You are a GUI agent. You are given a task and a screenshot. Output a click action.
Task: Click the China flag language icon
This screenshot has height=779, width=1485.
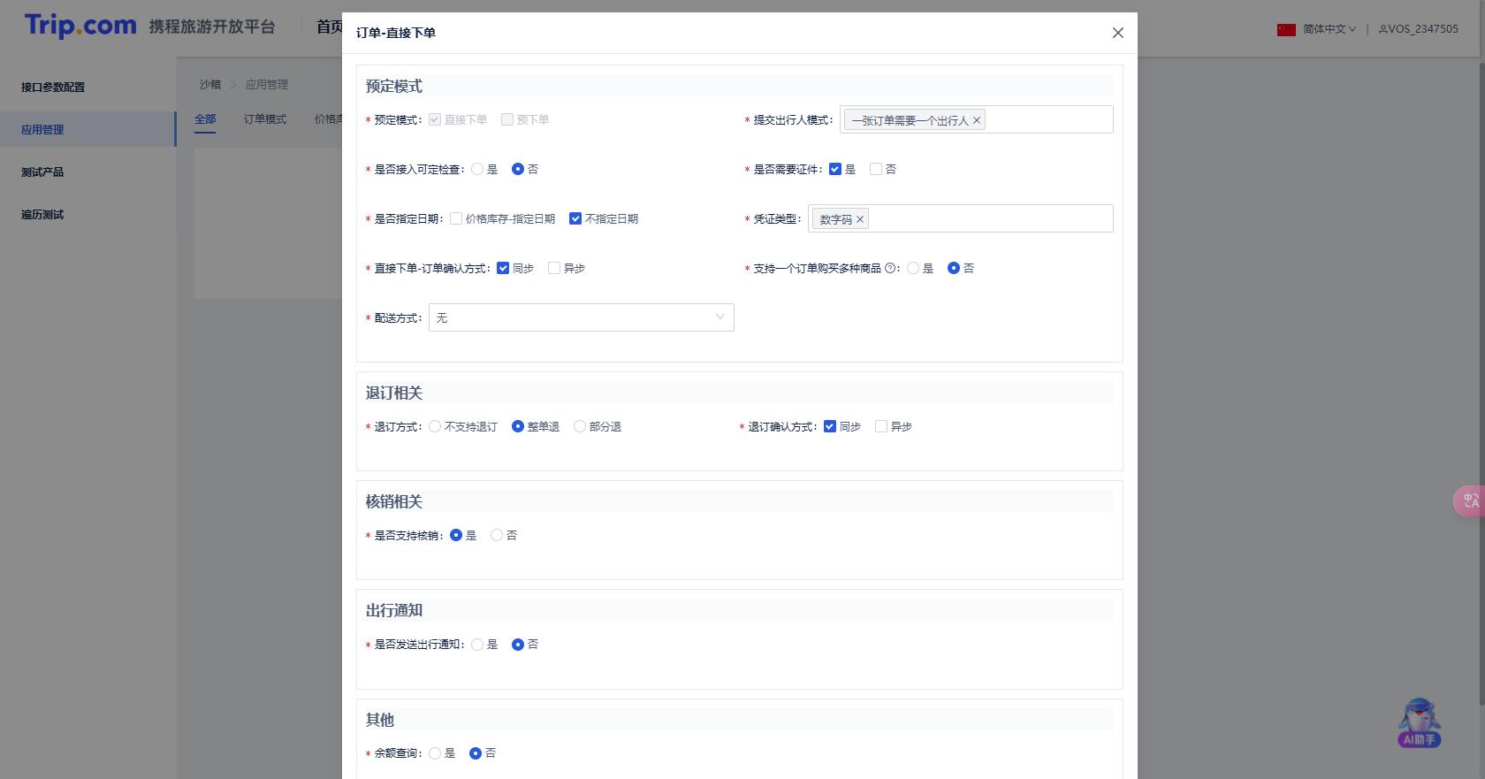point(1286,29)
